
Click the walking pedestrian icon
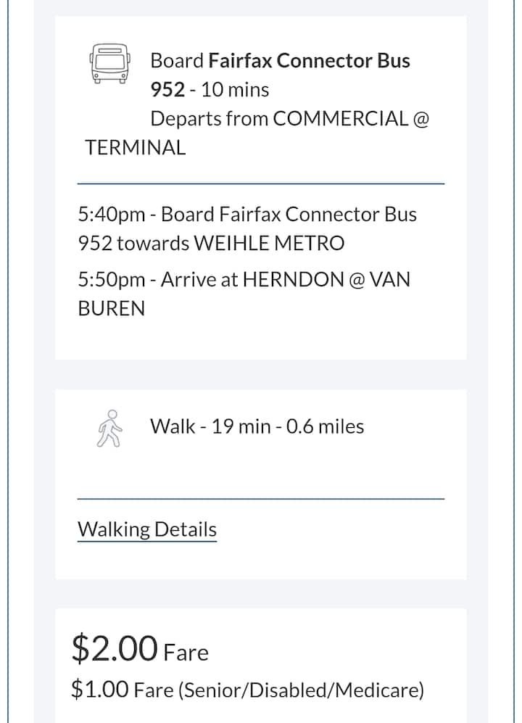click(110, 429)
